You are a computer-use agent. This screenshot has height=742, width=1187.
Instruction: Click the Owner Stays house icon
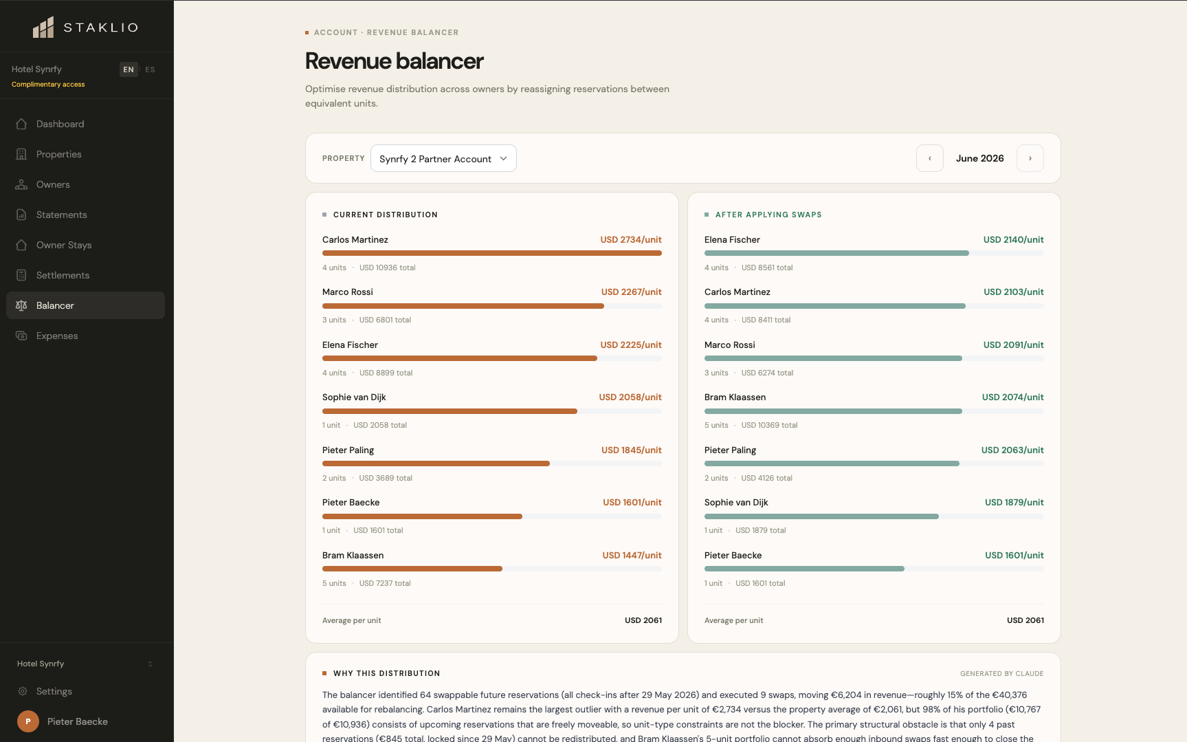tap(21, 245)
